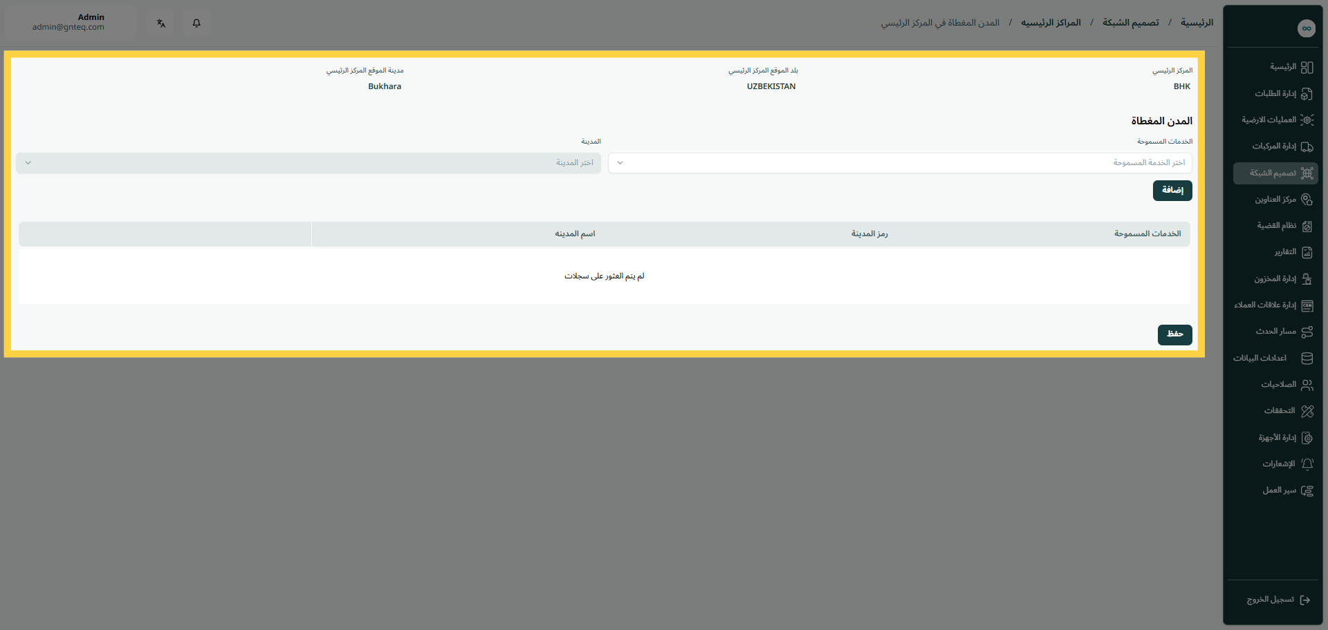Screen dimensions: 1328x630
Task: Open the الصلاحيات menu item
Action: (x=1275, y=385)
